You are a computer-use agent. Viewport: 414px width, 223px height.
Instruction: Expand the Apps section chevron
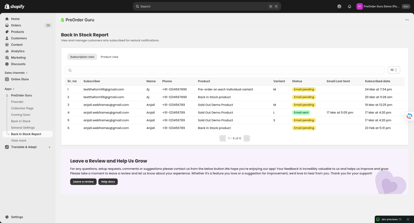(x=14, y=89)
